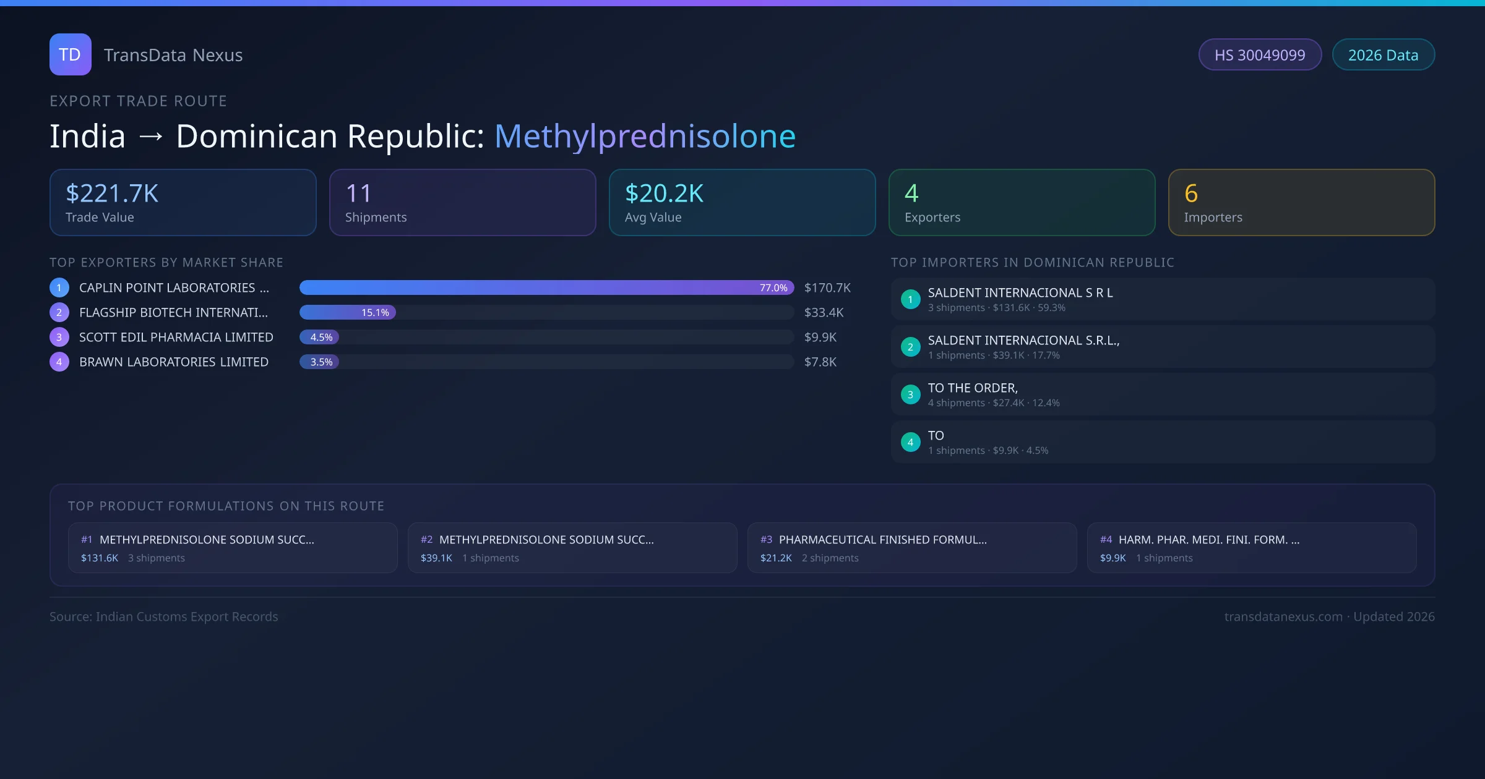
Task: Select the $221.7K Trade Value card
Action: point(183,203)
